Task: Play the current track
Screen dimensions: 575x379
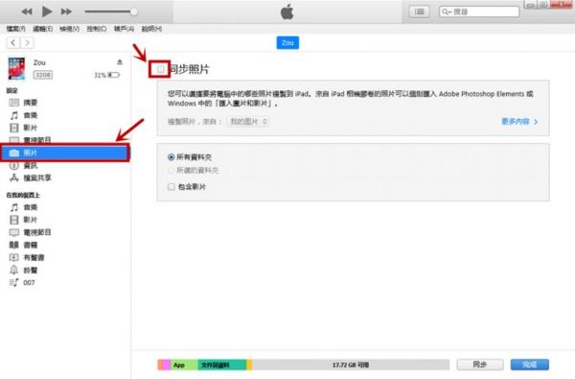Action: click(47, 12)
